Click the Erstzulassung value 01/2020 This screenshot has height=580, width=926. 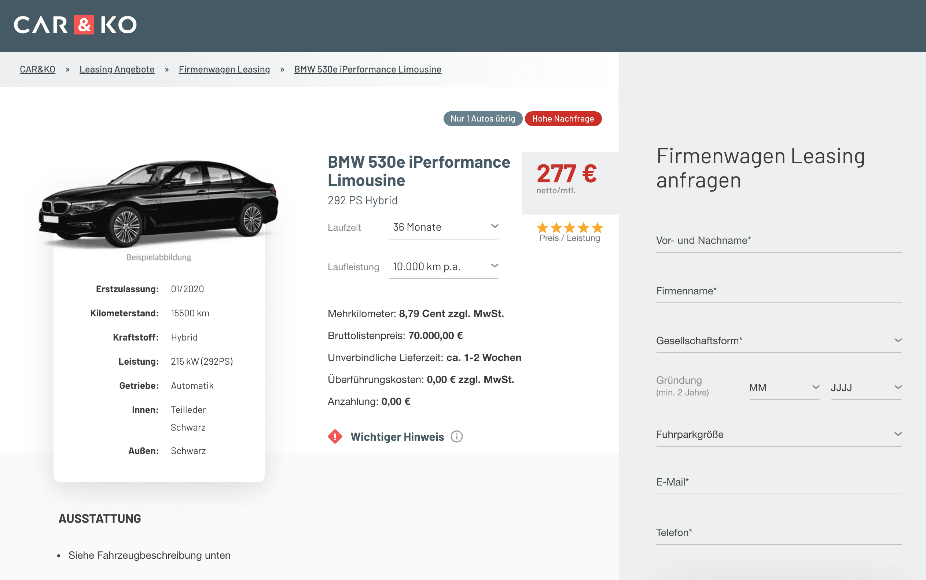[x=187, y=289]
